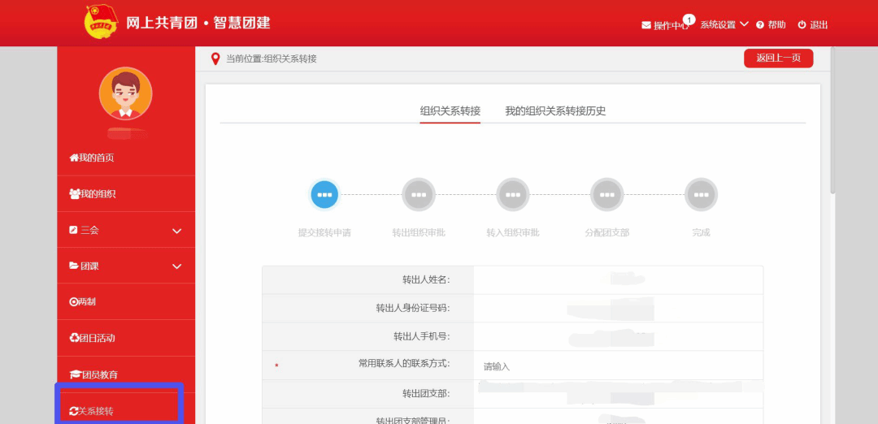Click the user avatar picture
The width and height of the screenshot is (878, 424).
pos(125,93)
